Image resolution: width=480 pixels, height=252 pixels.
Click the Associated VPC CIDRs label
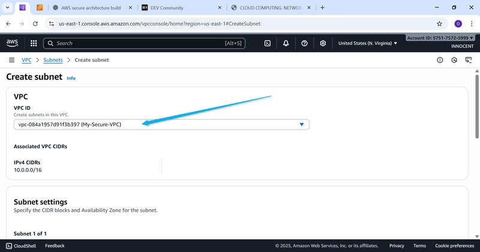(x=40, y=146)
